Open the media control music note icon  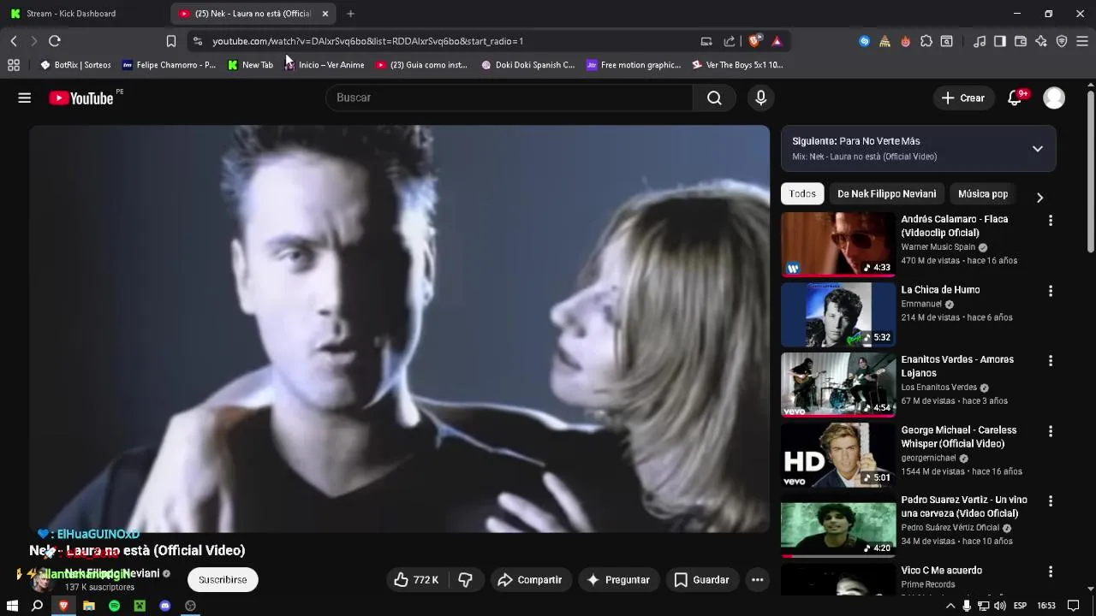(979, 41)
